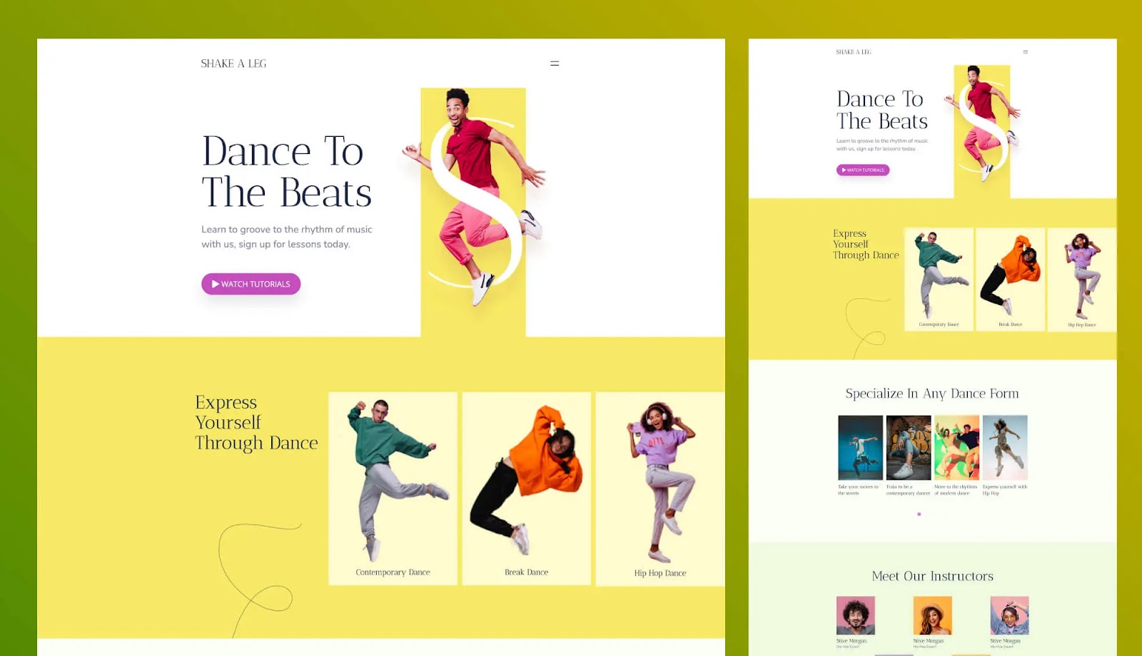Open the hamburger menu in the right page preview
The height and width of the screenshot is (656, 1142).
point(1026,52)
